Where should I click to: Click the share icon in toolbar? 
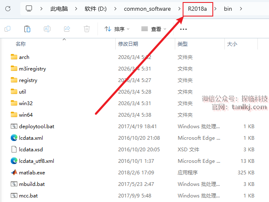(x=67, y=29)
